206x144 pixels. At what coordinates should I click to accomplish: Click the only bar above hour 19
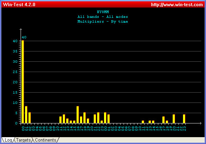click(x=88, y=121)
